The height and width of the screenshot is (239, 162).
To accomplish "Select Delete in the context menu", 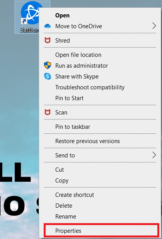I will pos(64,206).
